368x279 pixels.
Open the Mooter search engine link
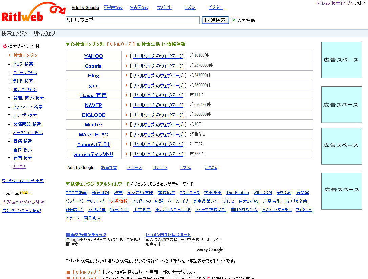pyautogui.click(x=93, y=125)
